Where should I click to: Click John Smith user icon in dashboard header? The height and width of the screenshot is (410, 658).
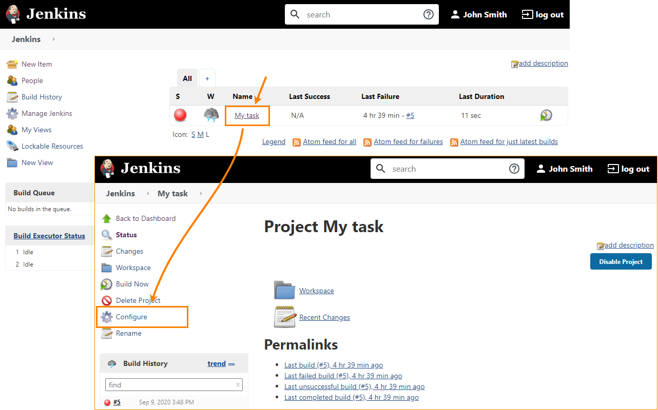(x=455, y=14)
